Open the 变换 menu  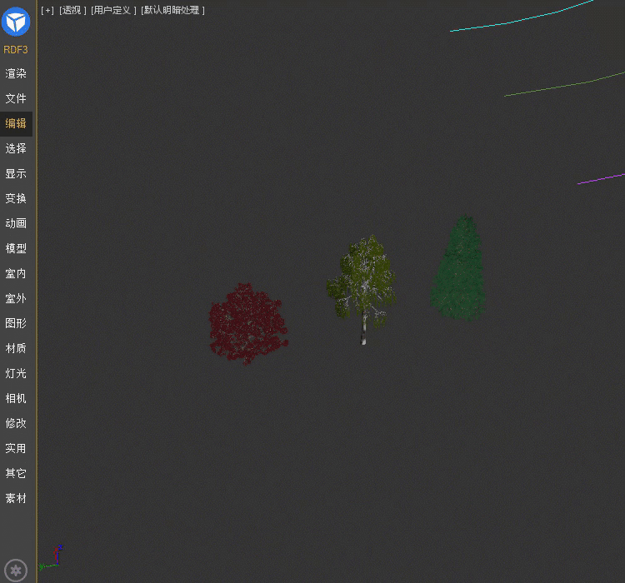pos(16,198)
